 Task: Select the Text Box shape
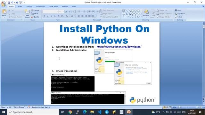[x=123, y=11]
